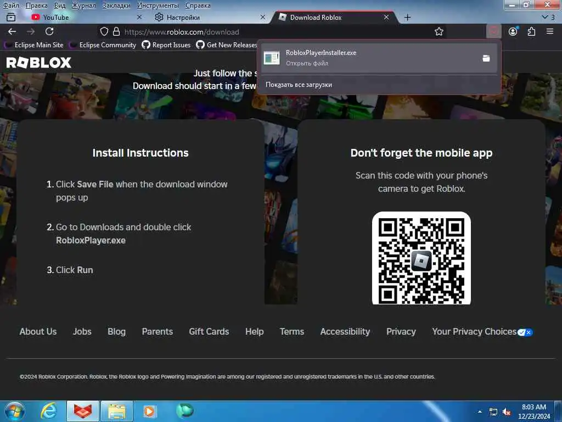
Task: Open the Закладки menu
Action: click(x=116, y=5)
